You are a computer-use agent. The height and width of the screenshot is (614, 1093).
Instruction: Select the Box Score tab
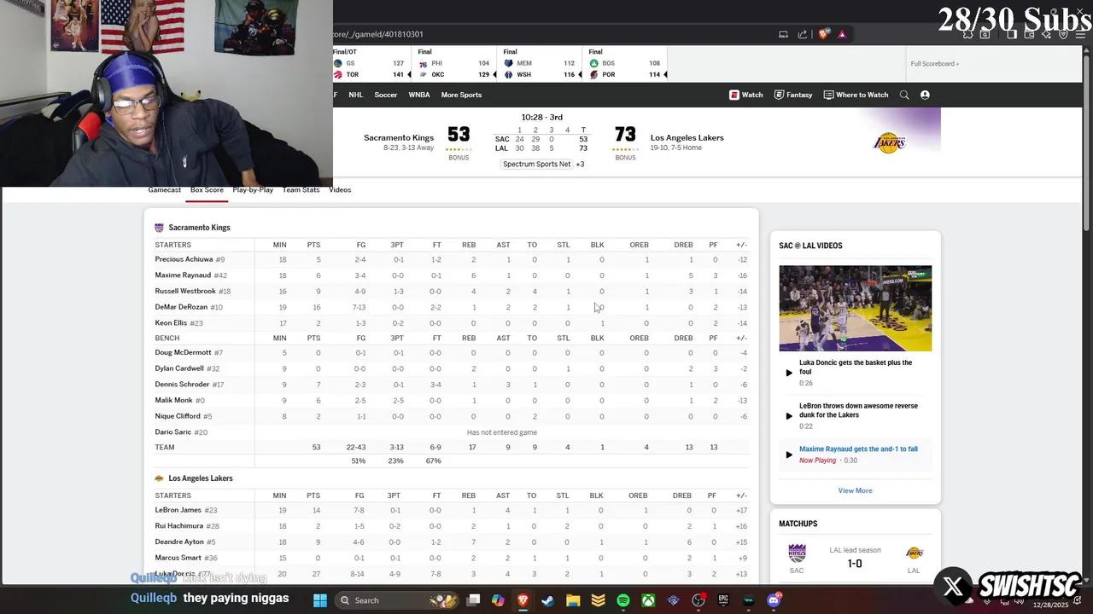pyautogui.click(x=207, y=189)
